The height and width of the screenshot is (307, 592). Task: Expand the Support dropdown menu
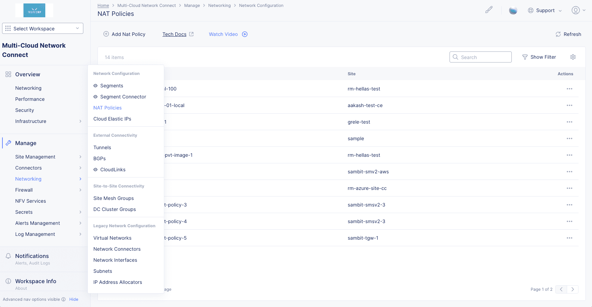[x=545, y=10]
